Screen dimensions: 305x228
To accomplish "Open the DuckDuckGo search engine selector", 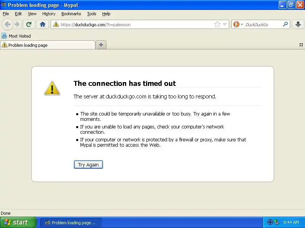I will [238, 24].
